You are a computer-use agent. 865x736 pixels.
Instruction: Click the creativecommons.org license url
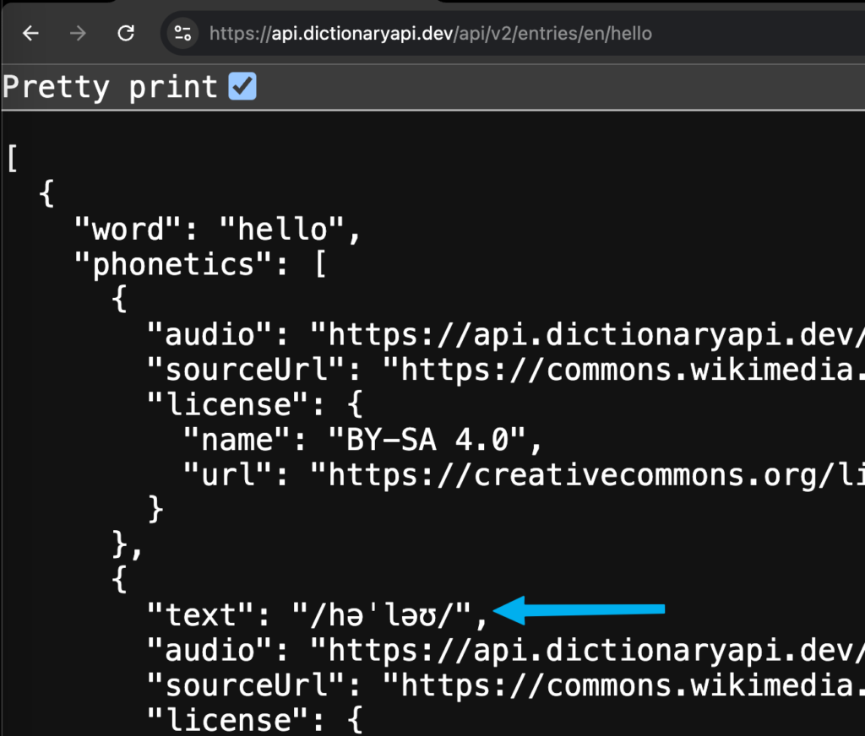[587, 474]
